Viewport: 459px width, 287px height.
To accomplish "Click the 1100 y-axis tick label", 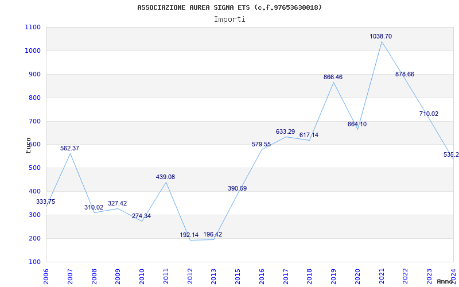I will [33, 27].
